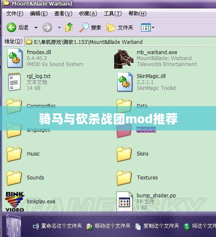216x237 pixels.
Task: Select the mb_warband.exe file name
Action: click(157, 52)
